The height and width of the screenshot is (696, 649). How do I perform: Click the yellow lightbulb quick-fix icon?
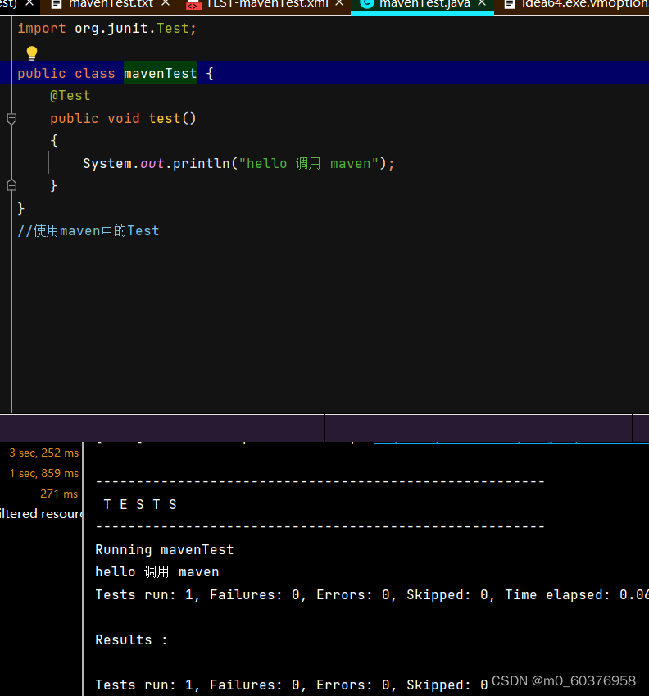point(32,52)
